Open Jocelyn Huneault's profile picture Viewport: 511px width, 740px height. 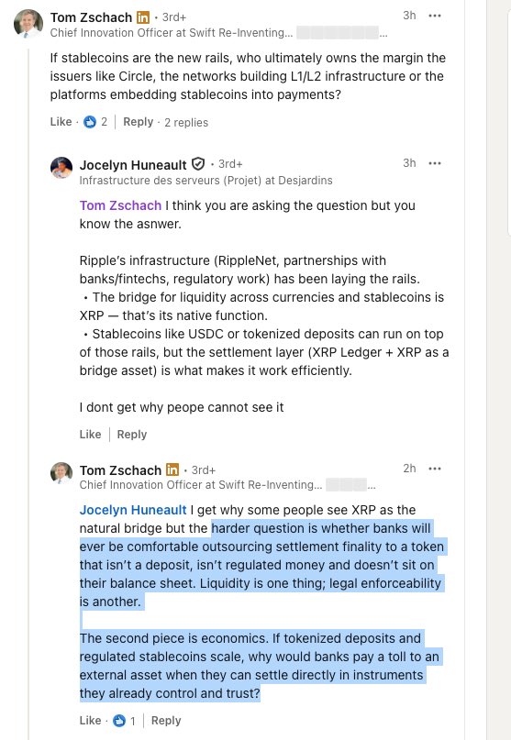click(x=61, y=168)
